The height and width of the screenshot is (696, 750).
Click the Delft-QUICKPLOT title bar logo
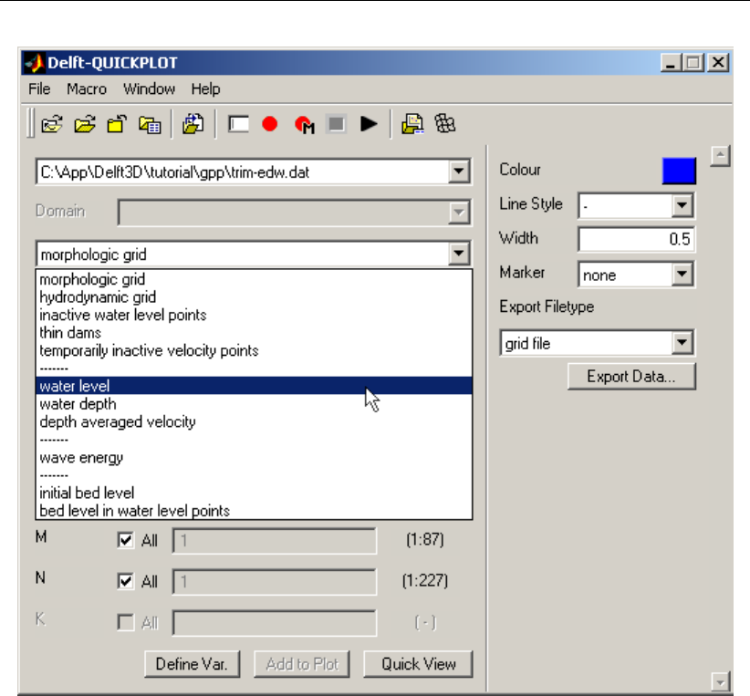[35, 63]
